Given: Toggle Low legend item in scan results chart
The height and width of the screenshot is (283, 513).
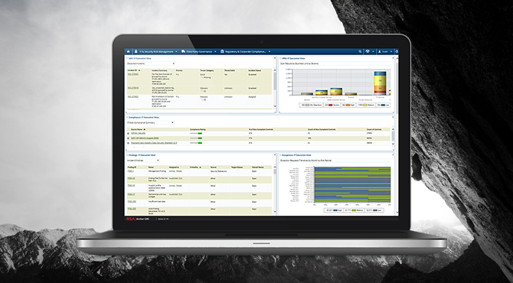Looking at the screenshot, I should [383, 106].
